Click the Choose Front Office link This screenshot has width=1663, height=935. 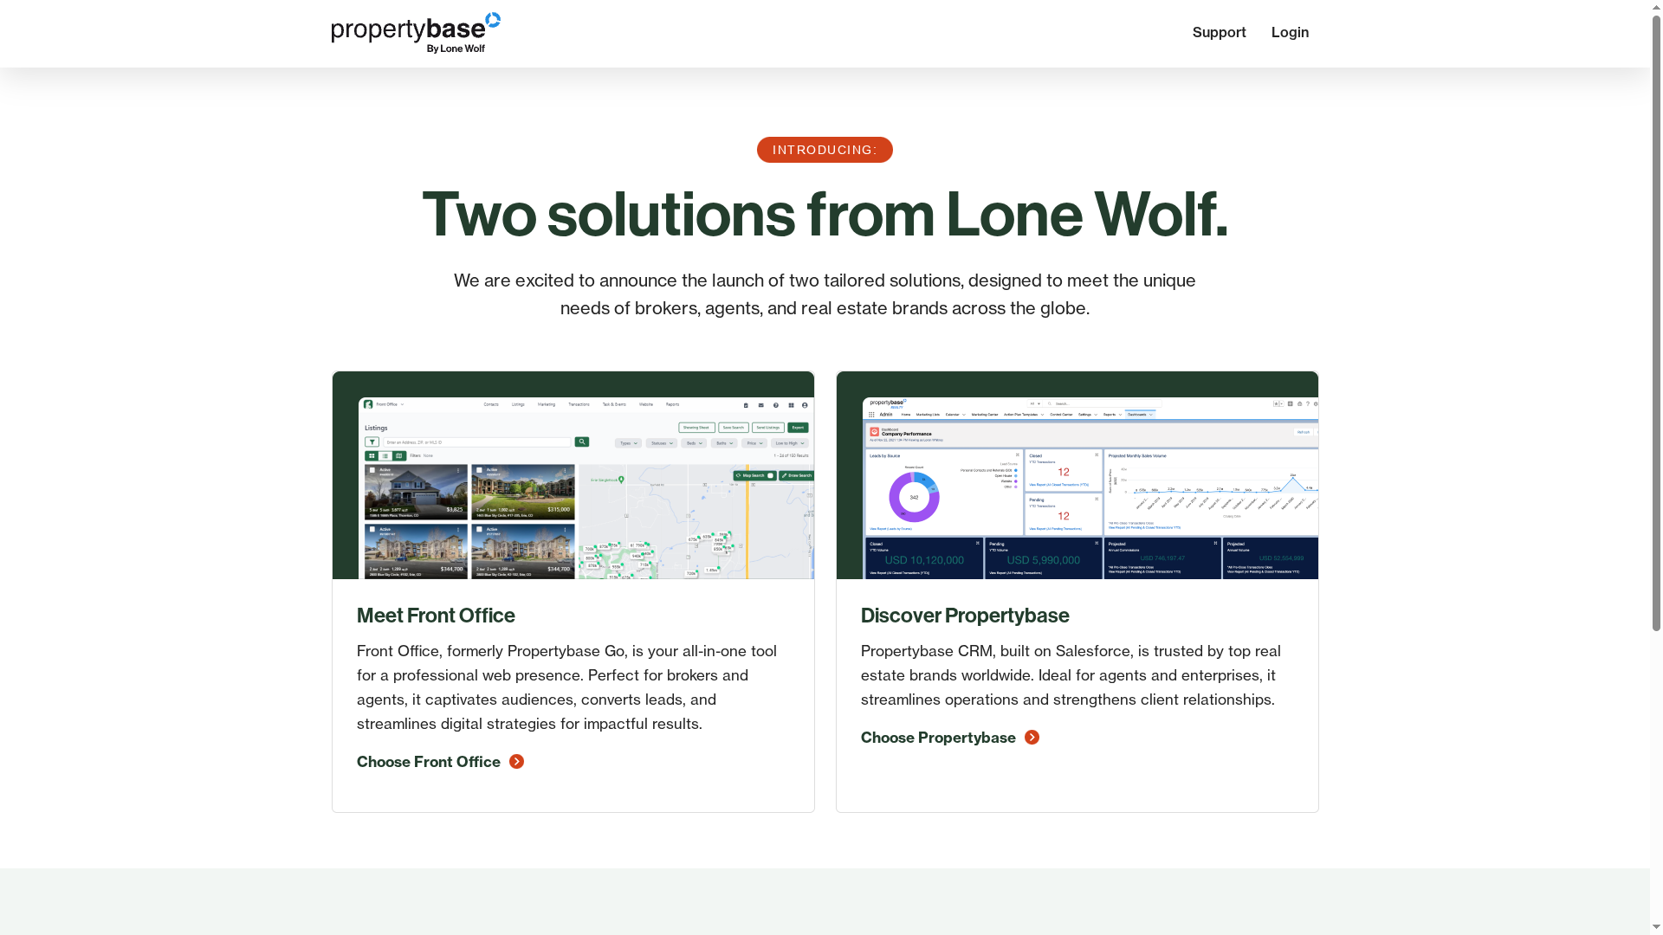pyautogui.click(x=430, y=762)
